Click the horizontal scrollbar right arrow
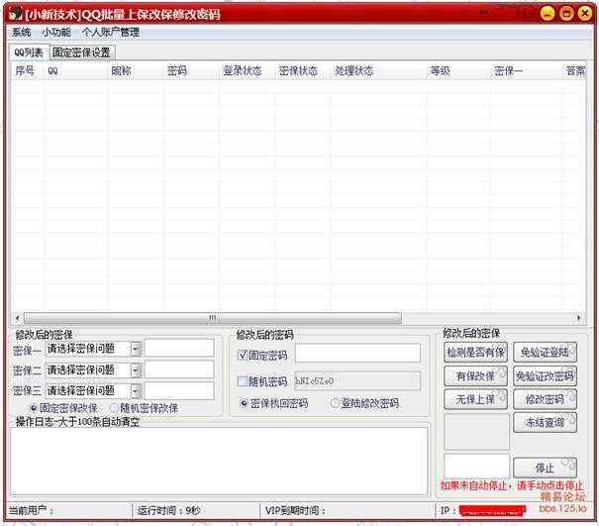Viewport: 599px width, 526px height. [x=579, y=318]
